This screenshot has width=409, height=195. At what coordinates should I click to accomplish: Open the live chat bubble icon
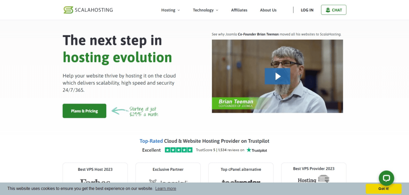(386, 178)
